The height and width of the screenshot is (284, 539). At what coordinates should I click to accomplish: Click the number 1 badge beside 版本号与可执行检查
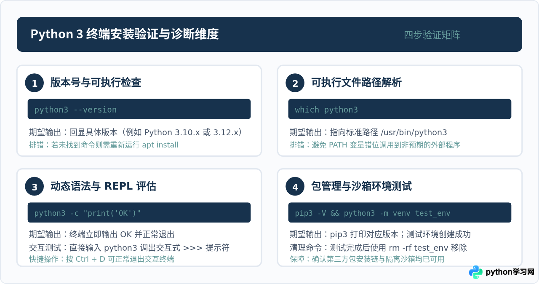(x=35, y=83)
